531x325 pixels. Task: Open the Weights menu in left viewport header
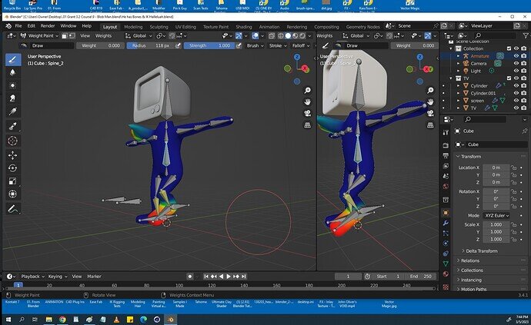(103, 35)
